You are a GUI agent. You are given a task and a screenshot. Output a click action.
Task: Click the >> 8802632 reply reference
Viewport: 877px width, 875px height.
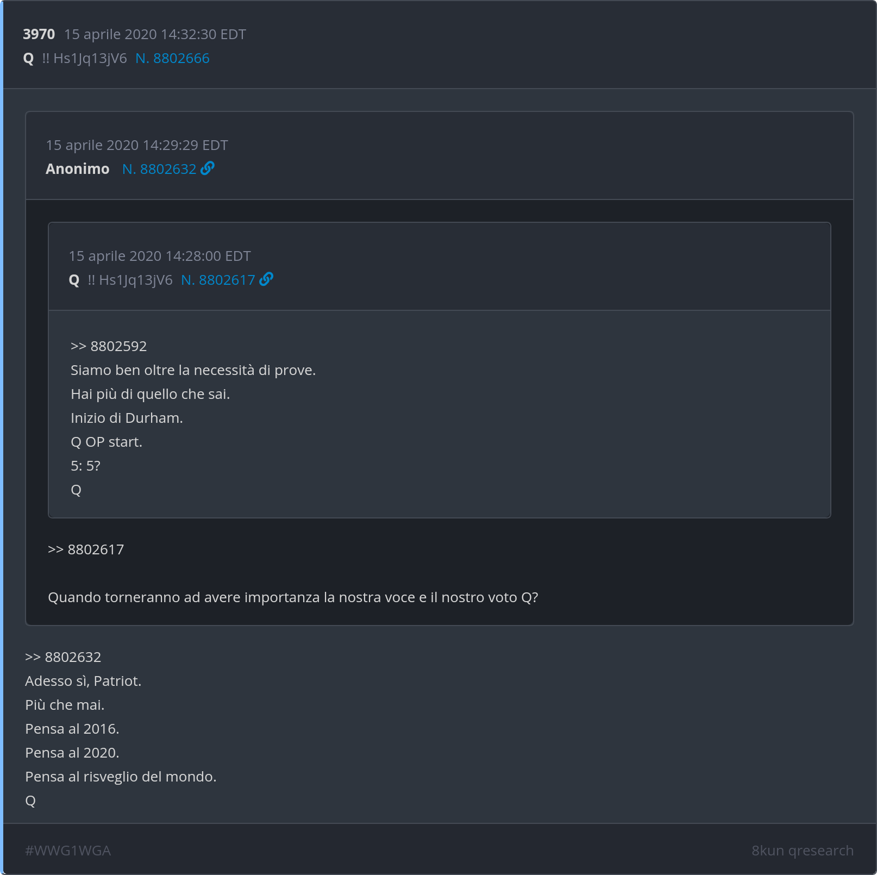[63, 657]
